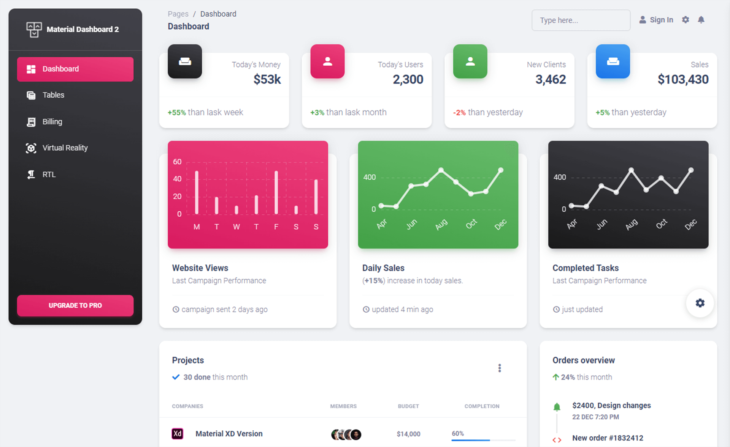Open the settings gear icon top-right
730x447 pixels.
tap(686, 20)
